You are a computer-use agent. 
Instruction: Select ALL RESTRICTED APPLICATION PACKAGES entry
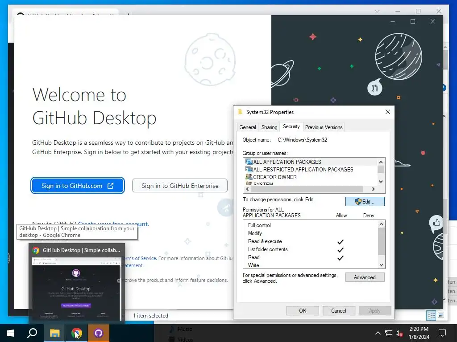coord(311,170)
